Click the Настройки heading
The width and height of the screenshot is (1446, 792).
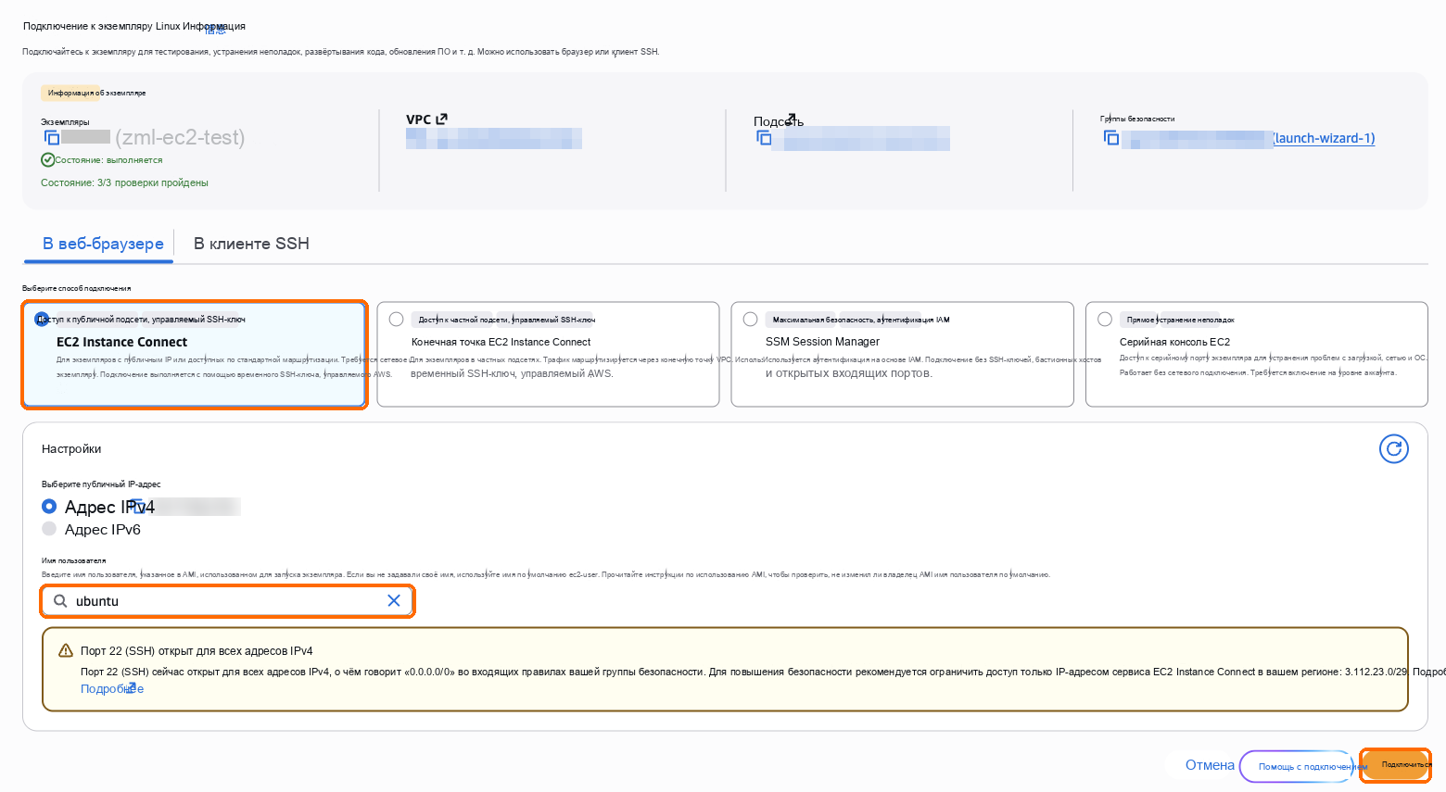coord(71,449)
